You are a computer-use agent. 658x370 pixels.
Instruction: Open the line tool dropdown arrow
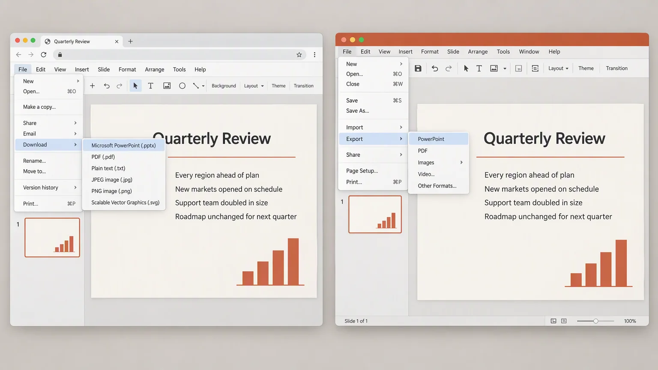(203, 86)
